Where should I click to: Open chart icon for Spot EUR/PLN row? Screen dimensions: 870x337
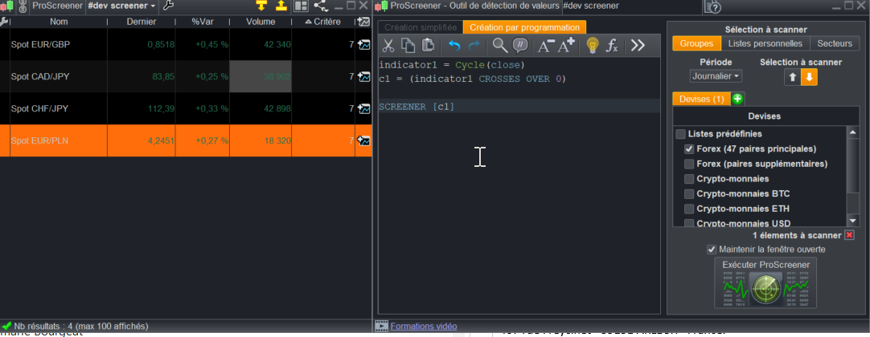coord(364,140)
